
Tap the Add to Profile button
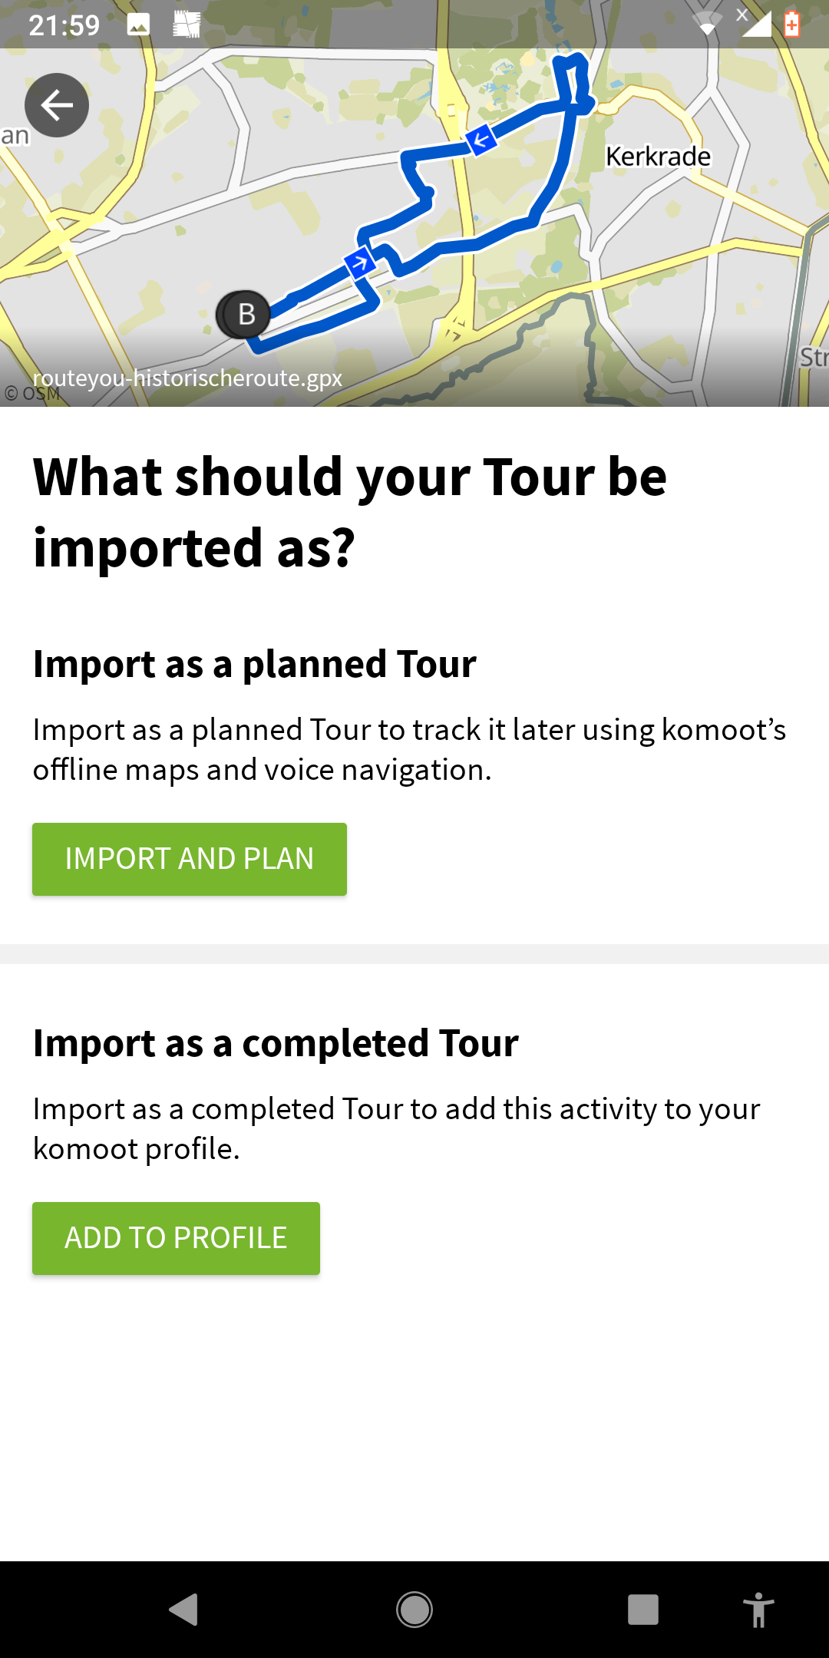coord(176,1238)
